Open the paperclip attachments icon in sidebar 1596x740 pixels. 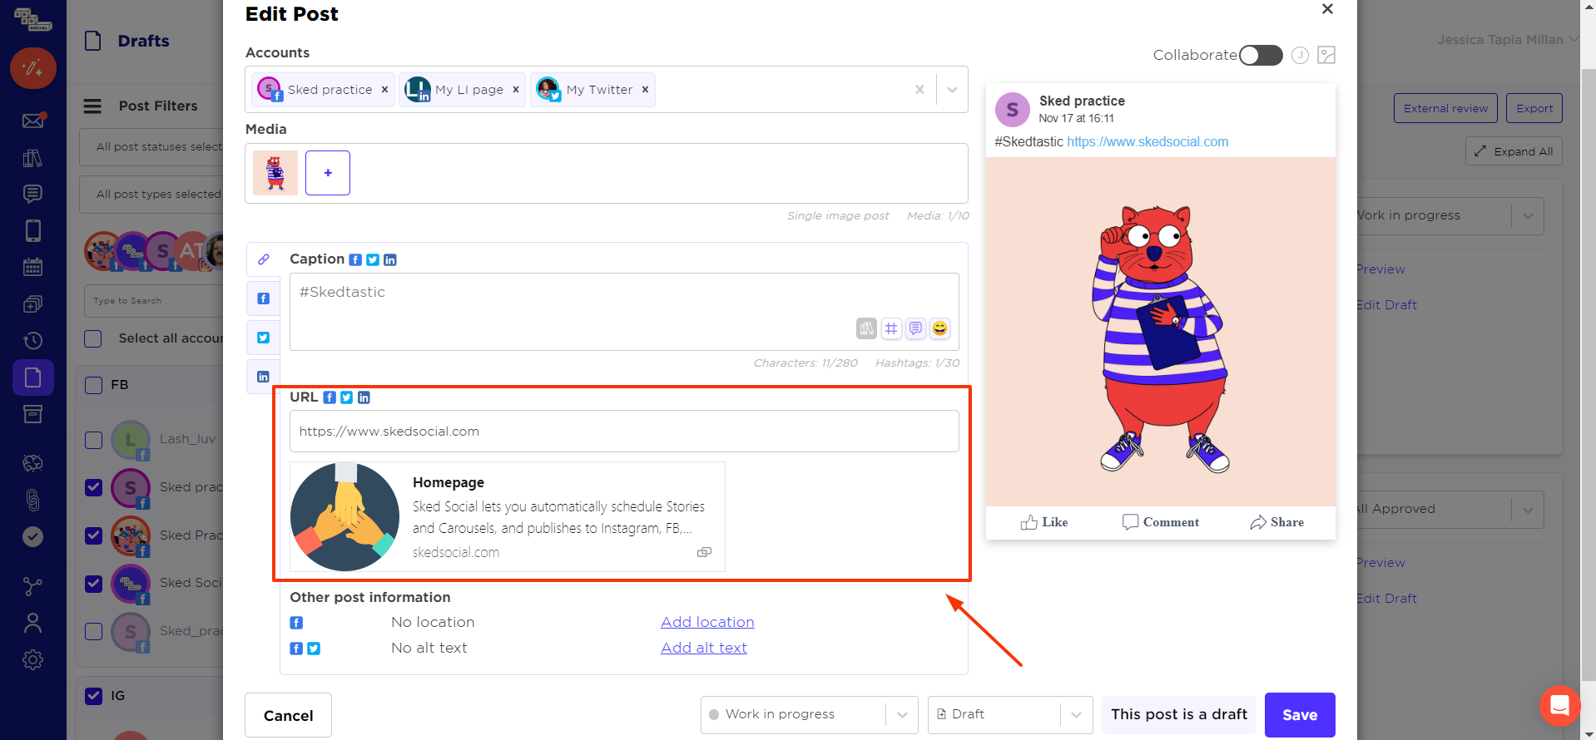pos(32,500)
